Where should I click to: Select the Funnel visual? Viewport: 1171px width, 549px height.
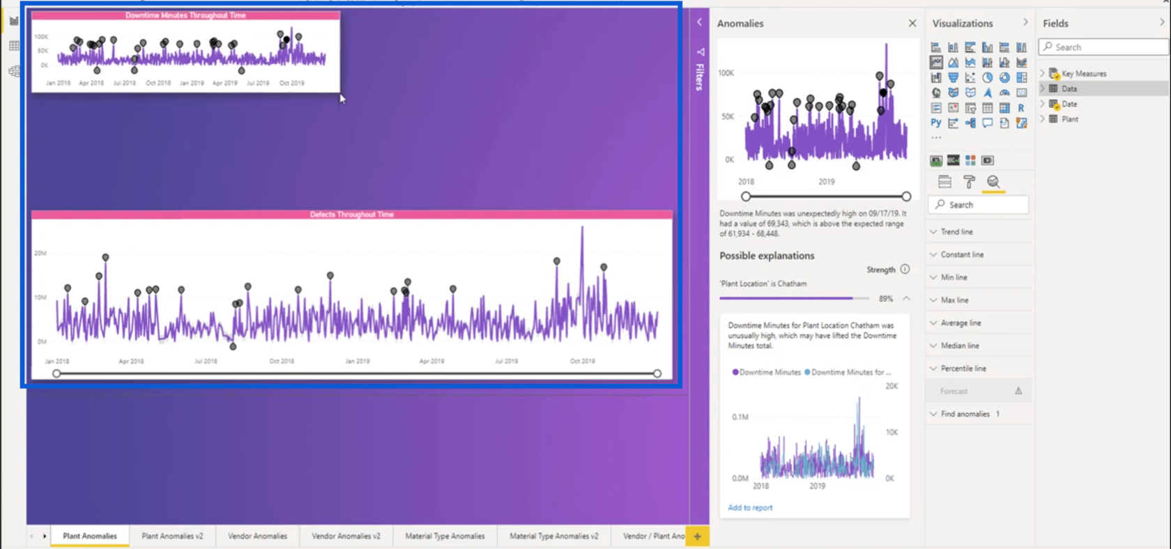[953, 77]
